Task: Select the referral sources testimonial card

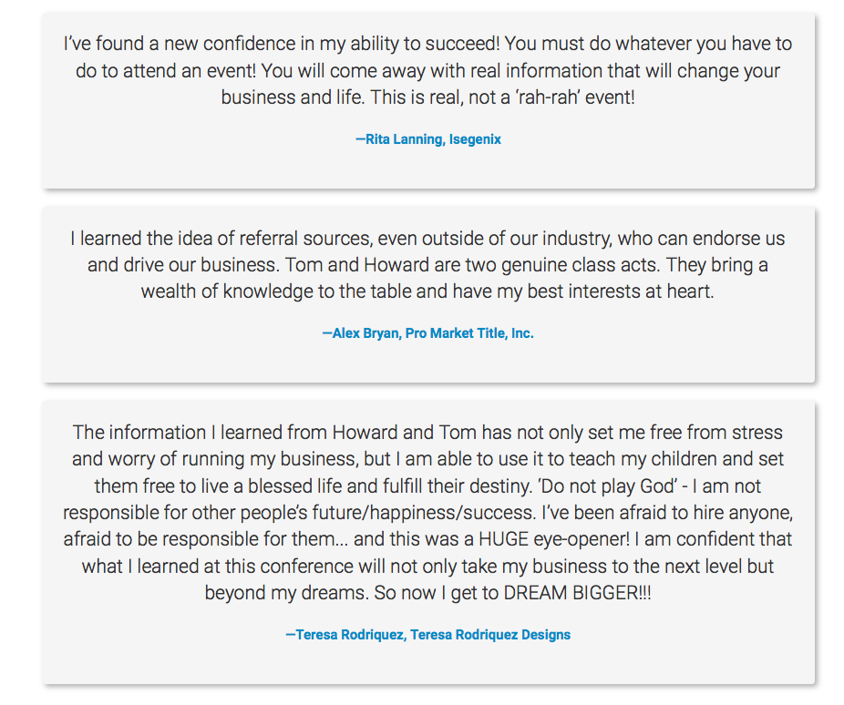Action: (x=427, y=295)
